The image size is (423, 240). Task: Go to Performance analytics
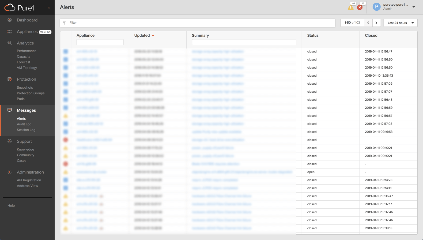27,51
